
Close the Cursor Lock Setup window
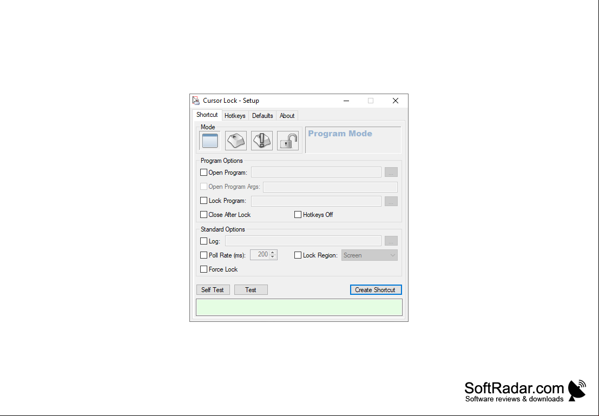[x=396, y=101]
